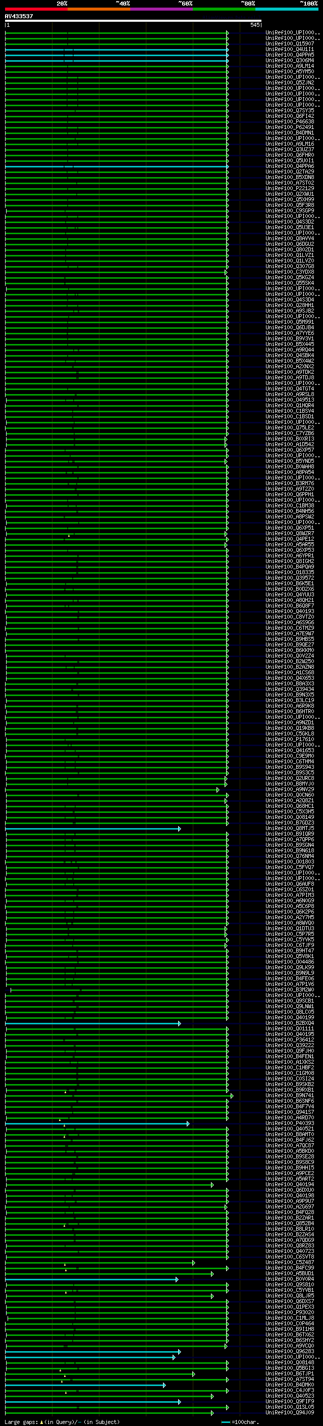Screen dimensions: 323x1426
Task: Click the cyan ~100% identity legend segment
Action: click(x=286, y=10)
